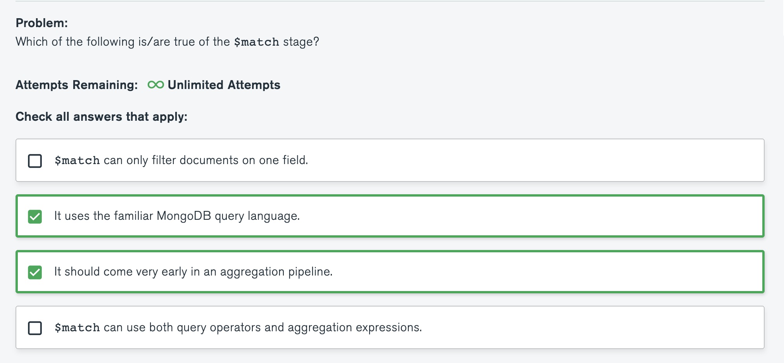Click the 'Attempts Remaining:' label

[x=77, y=85]
